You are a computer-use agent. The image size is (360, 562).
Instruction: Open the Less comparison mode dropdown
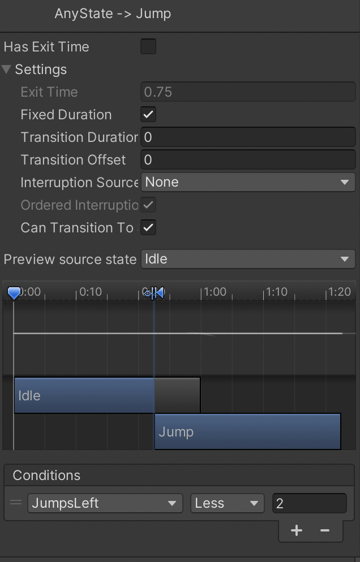pyautogui.click(x=227, y=503)
